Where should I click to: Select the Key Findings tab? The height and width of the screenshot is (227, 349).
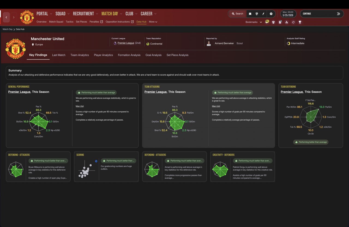coord(38,55)
